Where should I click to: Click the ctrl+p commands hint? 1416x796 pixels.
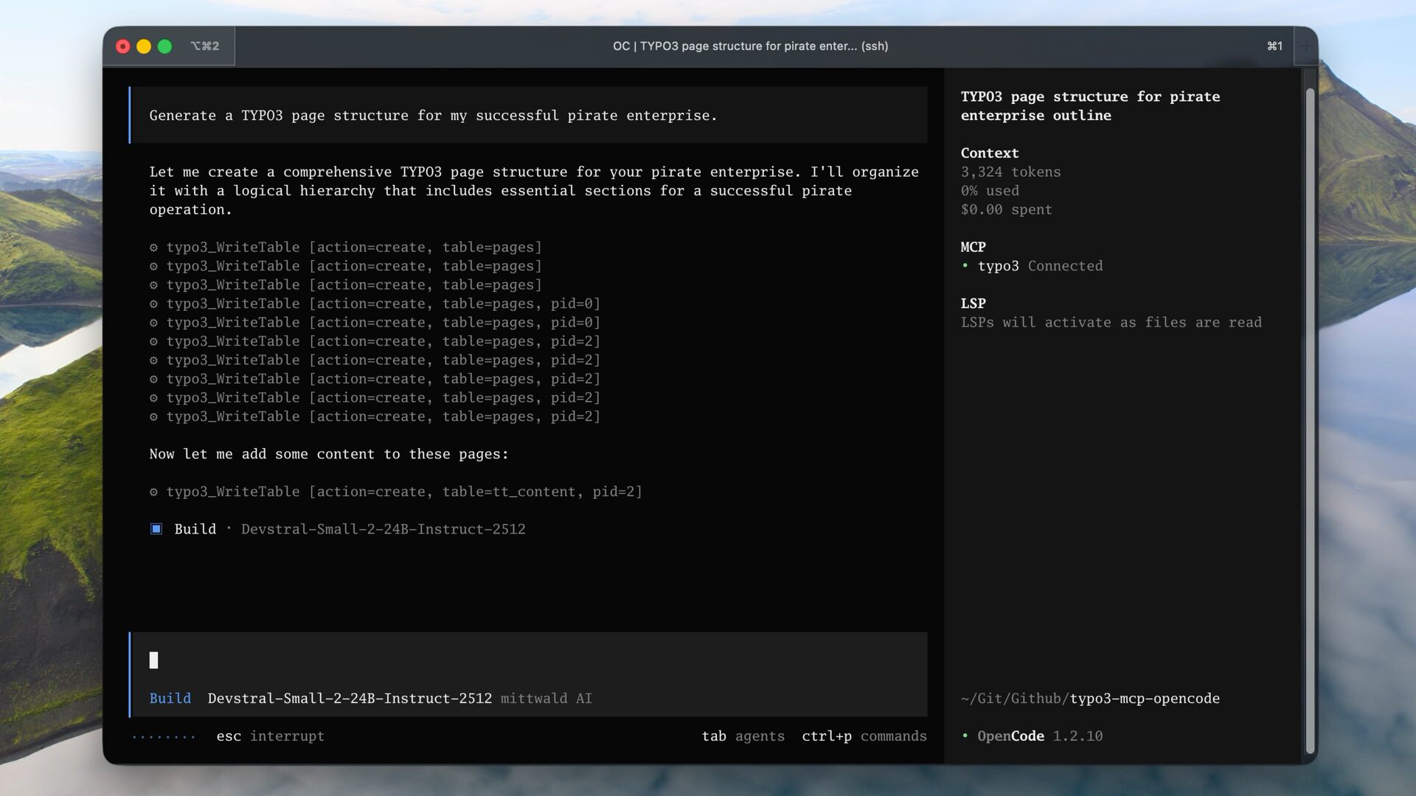[864, 736]
